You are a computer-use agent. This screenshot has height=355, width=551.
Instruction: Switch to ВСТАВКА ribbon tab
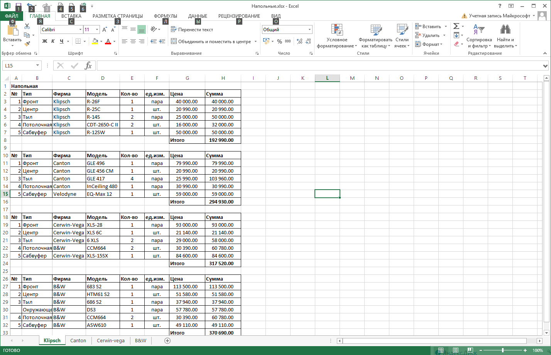point(71,16)
